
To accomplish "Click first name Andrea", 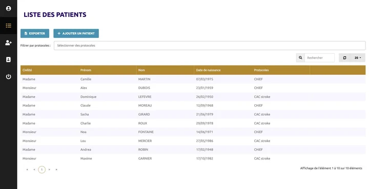I will point(86,150).
